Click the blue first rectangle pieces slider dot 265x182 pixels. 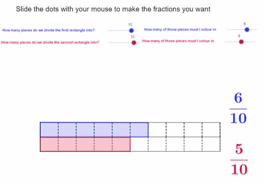pyautogui.click(x=131, y=30)
